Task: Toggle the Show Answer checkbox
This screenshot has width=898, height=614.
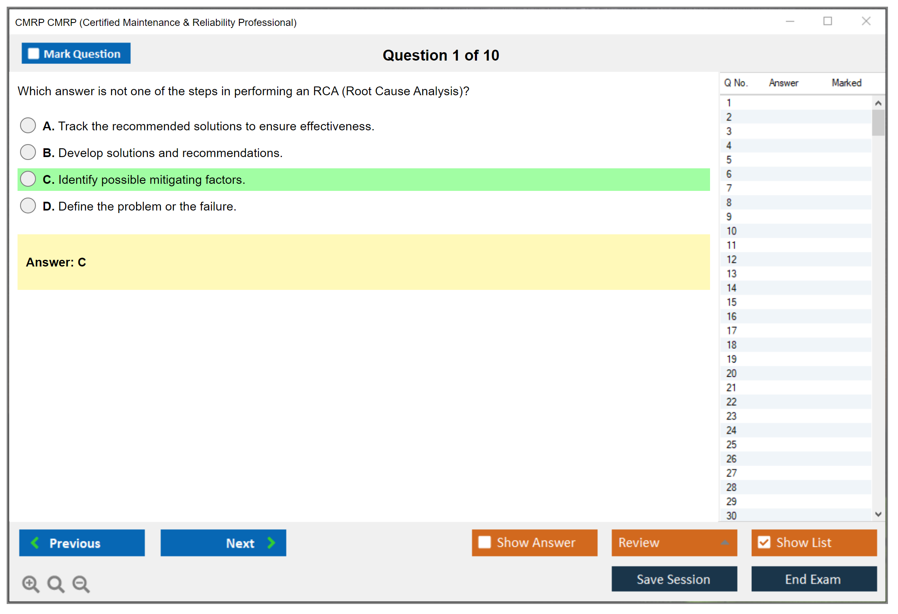Action: pyautogui.click(x=484, y=542)
